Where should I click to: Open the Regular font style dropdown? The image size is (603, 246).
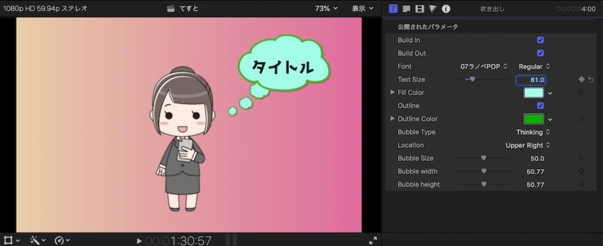coord(534,66)
